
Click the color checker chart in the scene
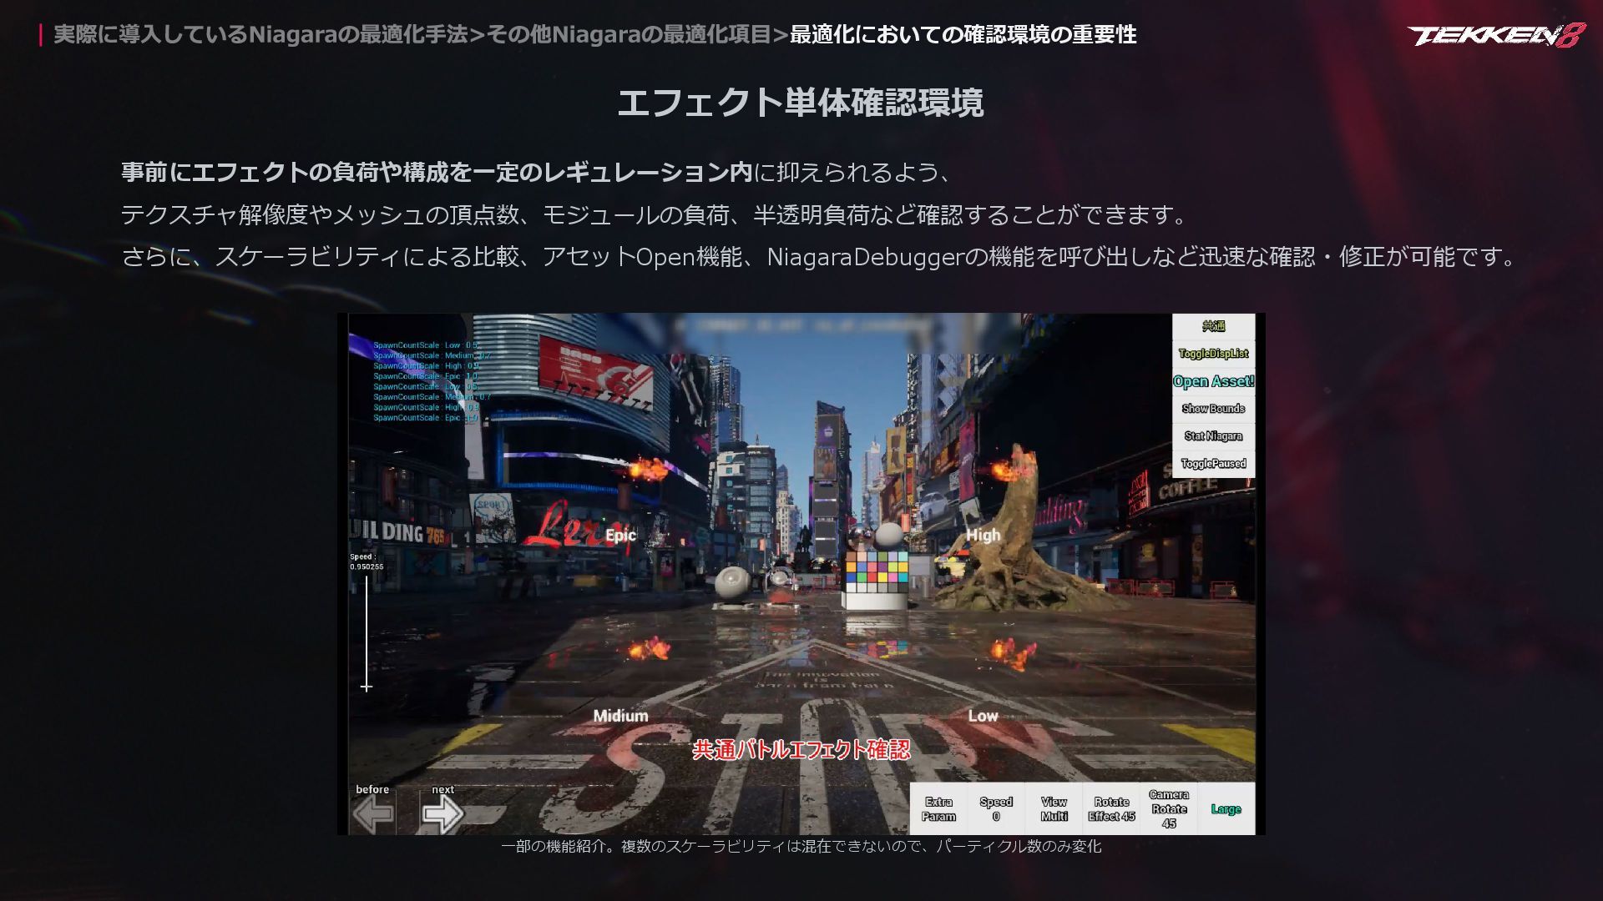click(x=876, y=571)
